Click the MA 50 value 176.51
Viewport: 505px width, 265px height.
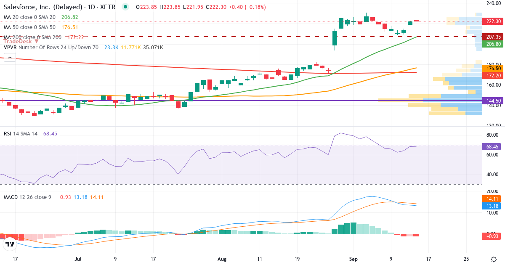point(70,27)
